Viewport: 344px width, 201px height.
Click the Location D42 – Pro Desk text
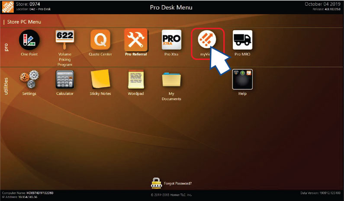33,9
